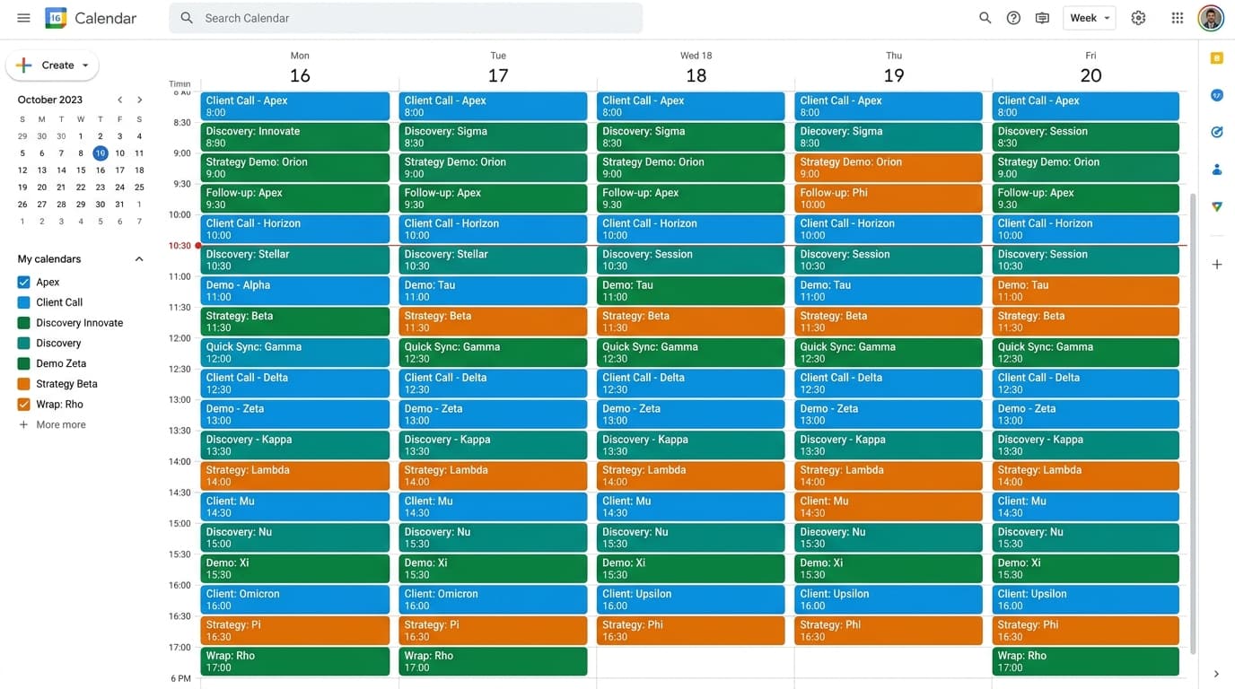Click the Create button
Viewport: 1235px width, 689px height.
tap(52, 65)
